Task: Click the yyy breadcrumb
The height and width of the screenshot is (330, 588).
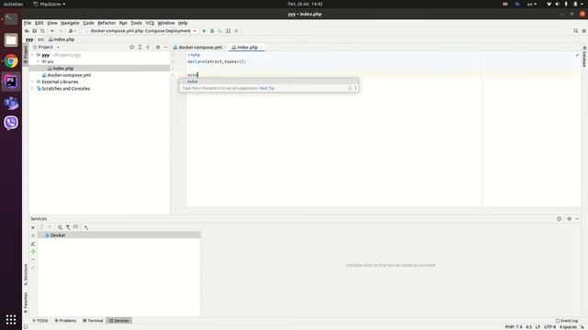Action: click(x=29, y=39)
